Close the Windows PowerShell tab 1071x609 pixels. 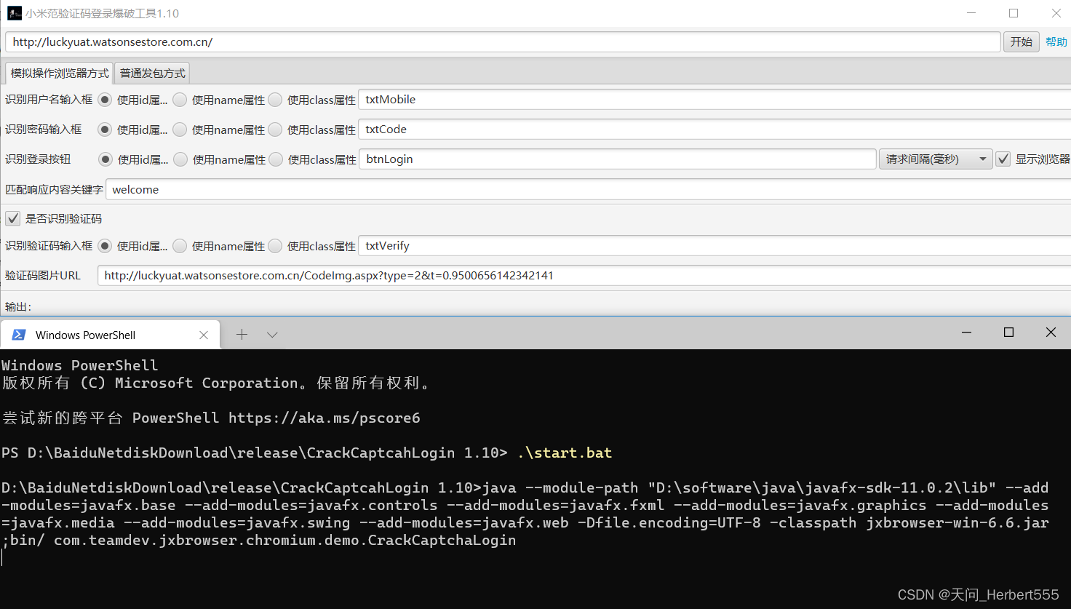coord(204,335)
